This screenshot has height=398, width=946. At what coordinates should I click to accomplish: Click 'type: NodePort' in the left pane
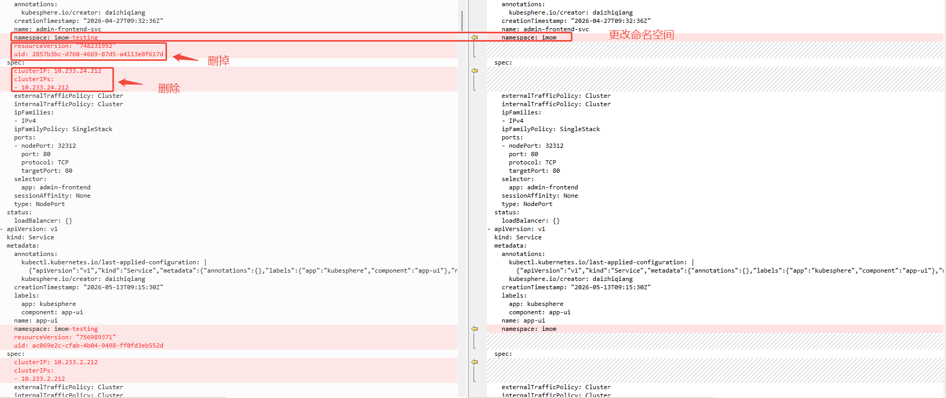[x=40, y=204]
